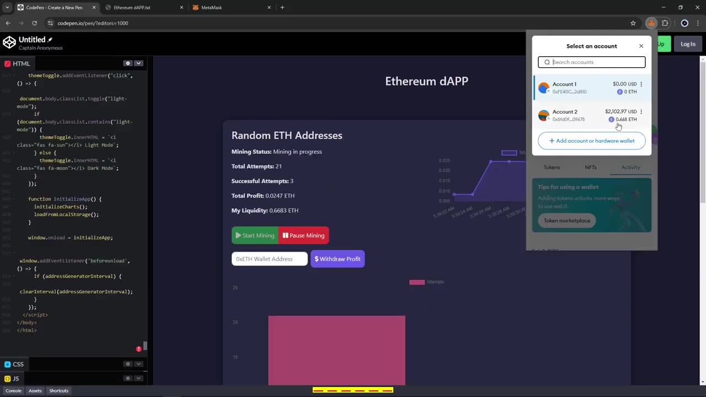Switch to MetaMask Tokens tab
Screen dimensions: 706x397
pos(552,168)
